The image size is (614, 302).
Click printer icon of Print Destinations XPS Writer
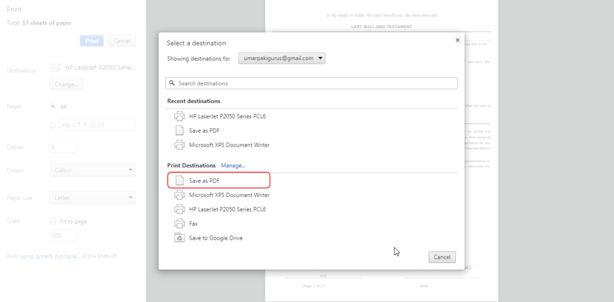pyautogui.click(x=179, y=195)
